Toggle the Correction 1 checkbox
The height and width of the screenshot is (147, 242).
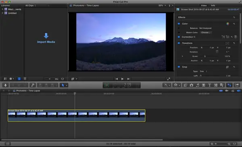[179, 37]
